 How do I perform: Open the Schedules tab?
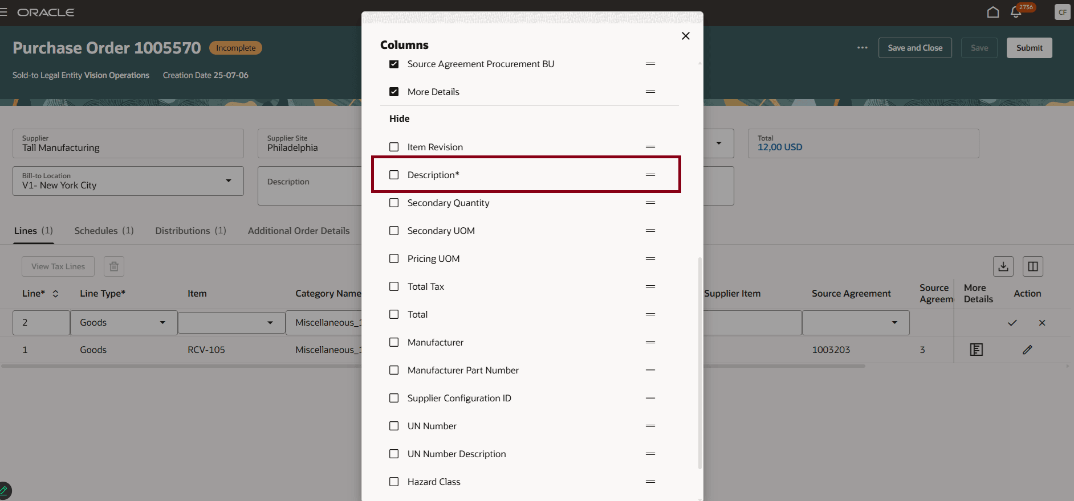pos(104,231)
